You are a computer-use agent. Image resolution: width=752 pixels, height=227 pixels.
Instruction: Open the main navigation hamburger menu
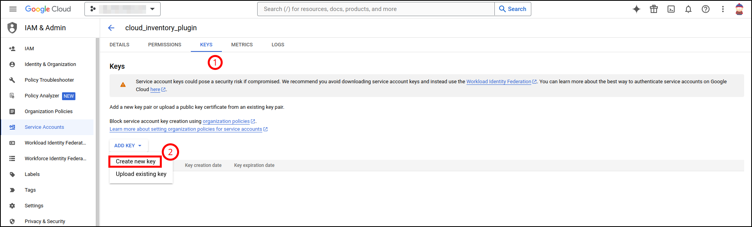pos(13,9)
